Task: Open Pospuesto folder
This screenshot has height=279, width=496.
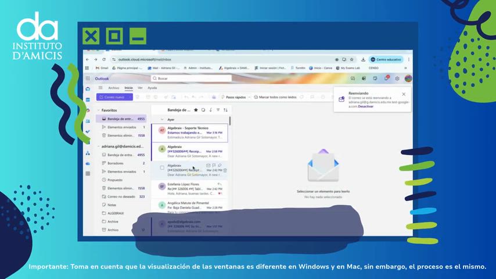Action: (121, 180)
